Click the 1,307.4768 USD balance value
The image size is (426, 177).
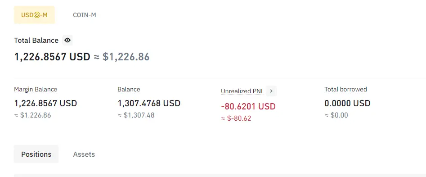(x=149, y=103)
